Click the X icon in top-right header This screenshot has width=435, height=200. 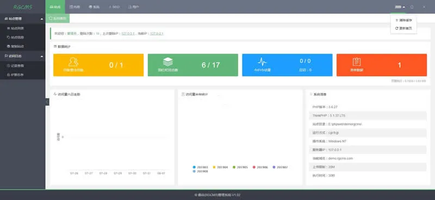tap(424, 7)
